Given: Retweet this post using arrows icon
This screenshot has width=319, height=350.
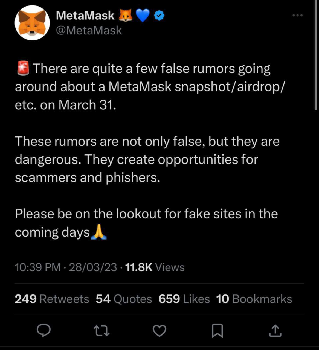Looking at the screenshot, I should tap(101, 330).
